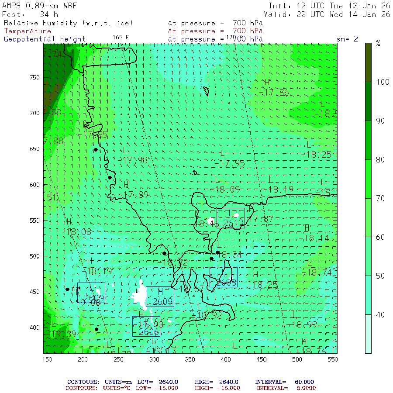The height and width of the screenshot is (393, 393).
Task: Click the INTERVAL= 60.000 contour footer text
Action: (284, 382)
